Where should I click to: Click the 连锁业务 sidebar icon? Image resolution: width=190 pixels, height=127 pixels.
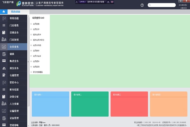click(x=4, y=33)
